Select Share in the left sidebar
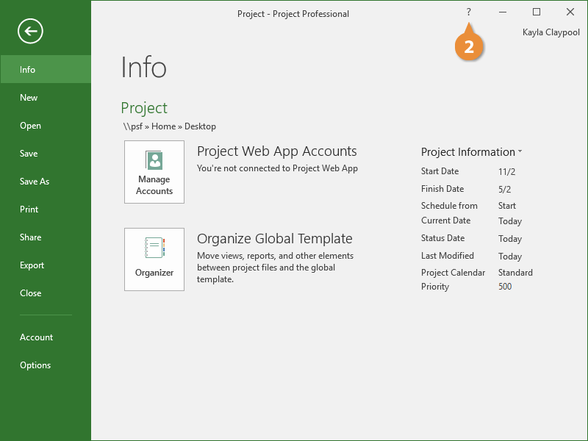Image resolution: width=588 pixels, height=441 pixels. click(x=30, y=237)
